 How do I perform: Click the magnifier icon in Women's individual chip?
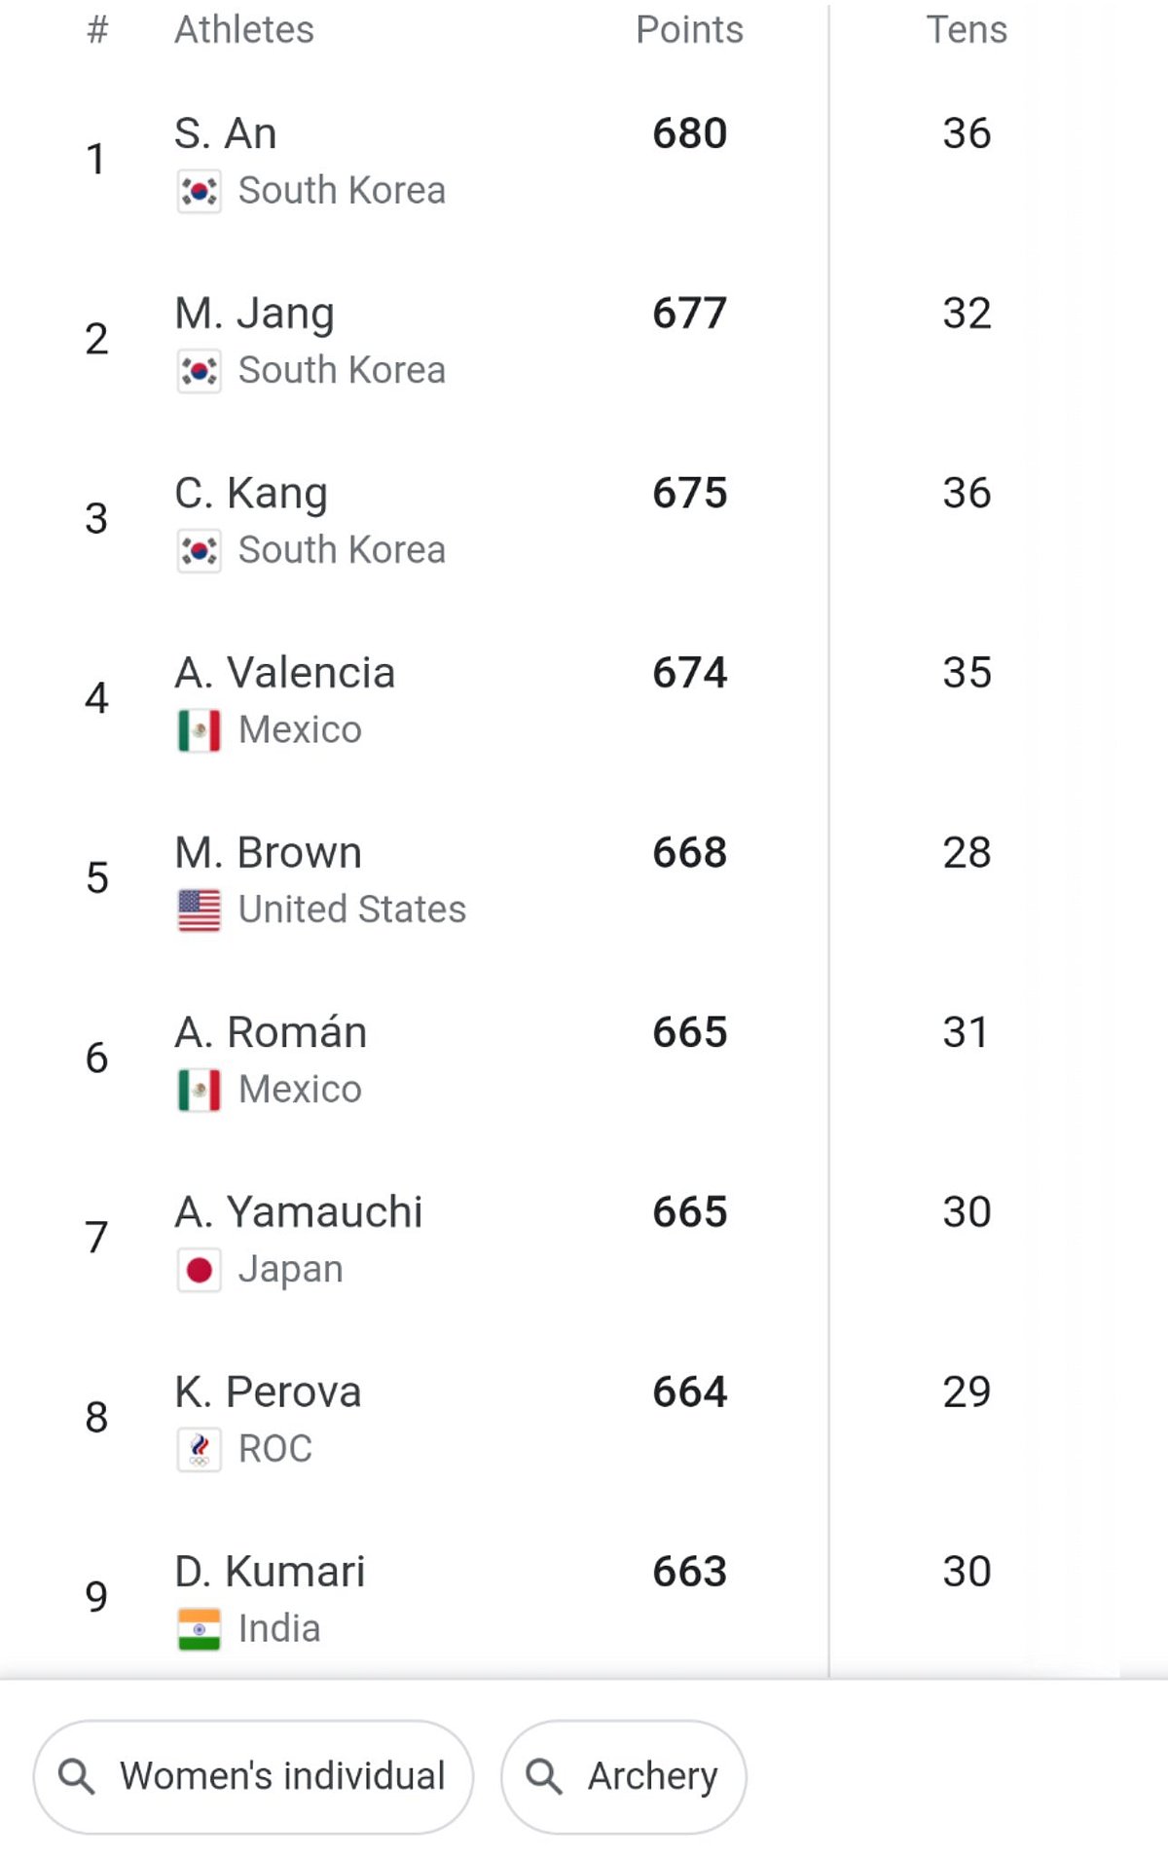point(77,1774)
